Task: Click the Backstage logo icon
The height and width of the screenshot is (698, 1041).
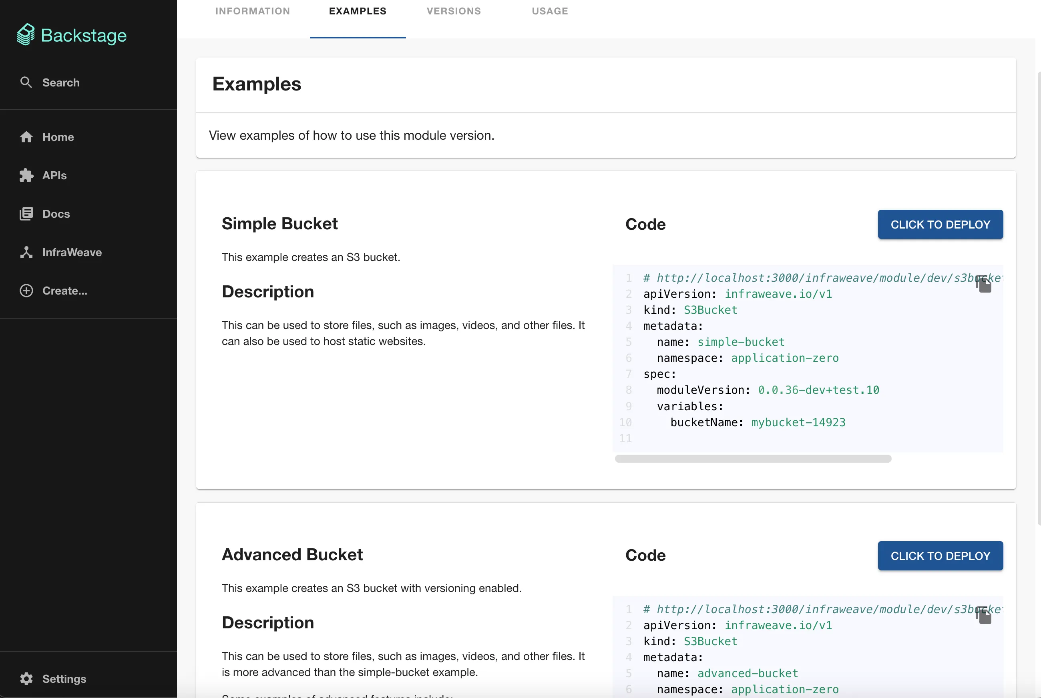Action: 26,34
